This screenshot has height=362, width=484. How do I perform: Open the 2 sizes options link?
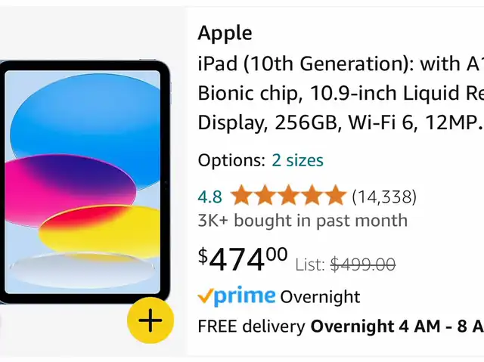pos(297,160)
